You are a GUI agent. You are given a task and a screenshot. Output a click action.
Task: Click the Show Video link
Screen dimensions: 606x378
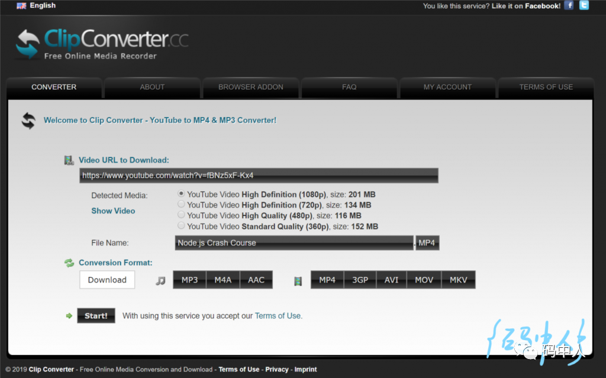pos(113,211)
